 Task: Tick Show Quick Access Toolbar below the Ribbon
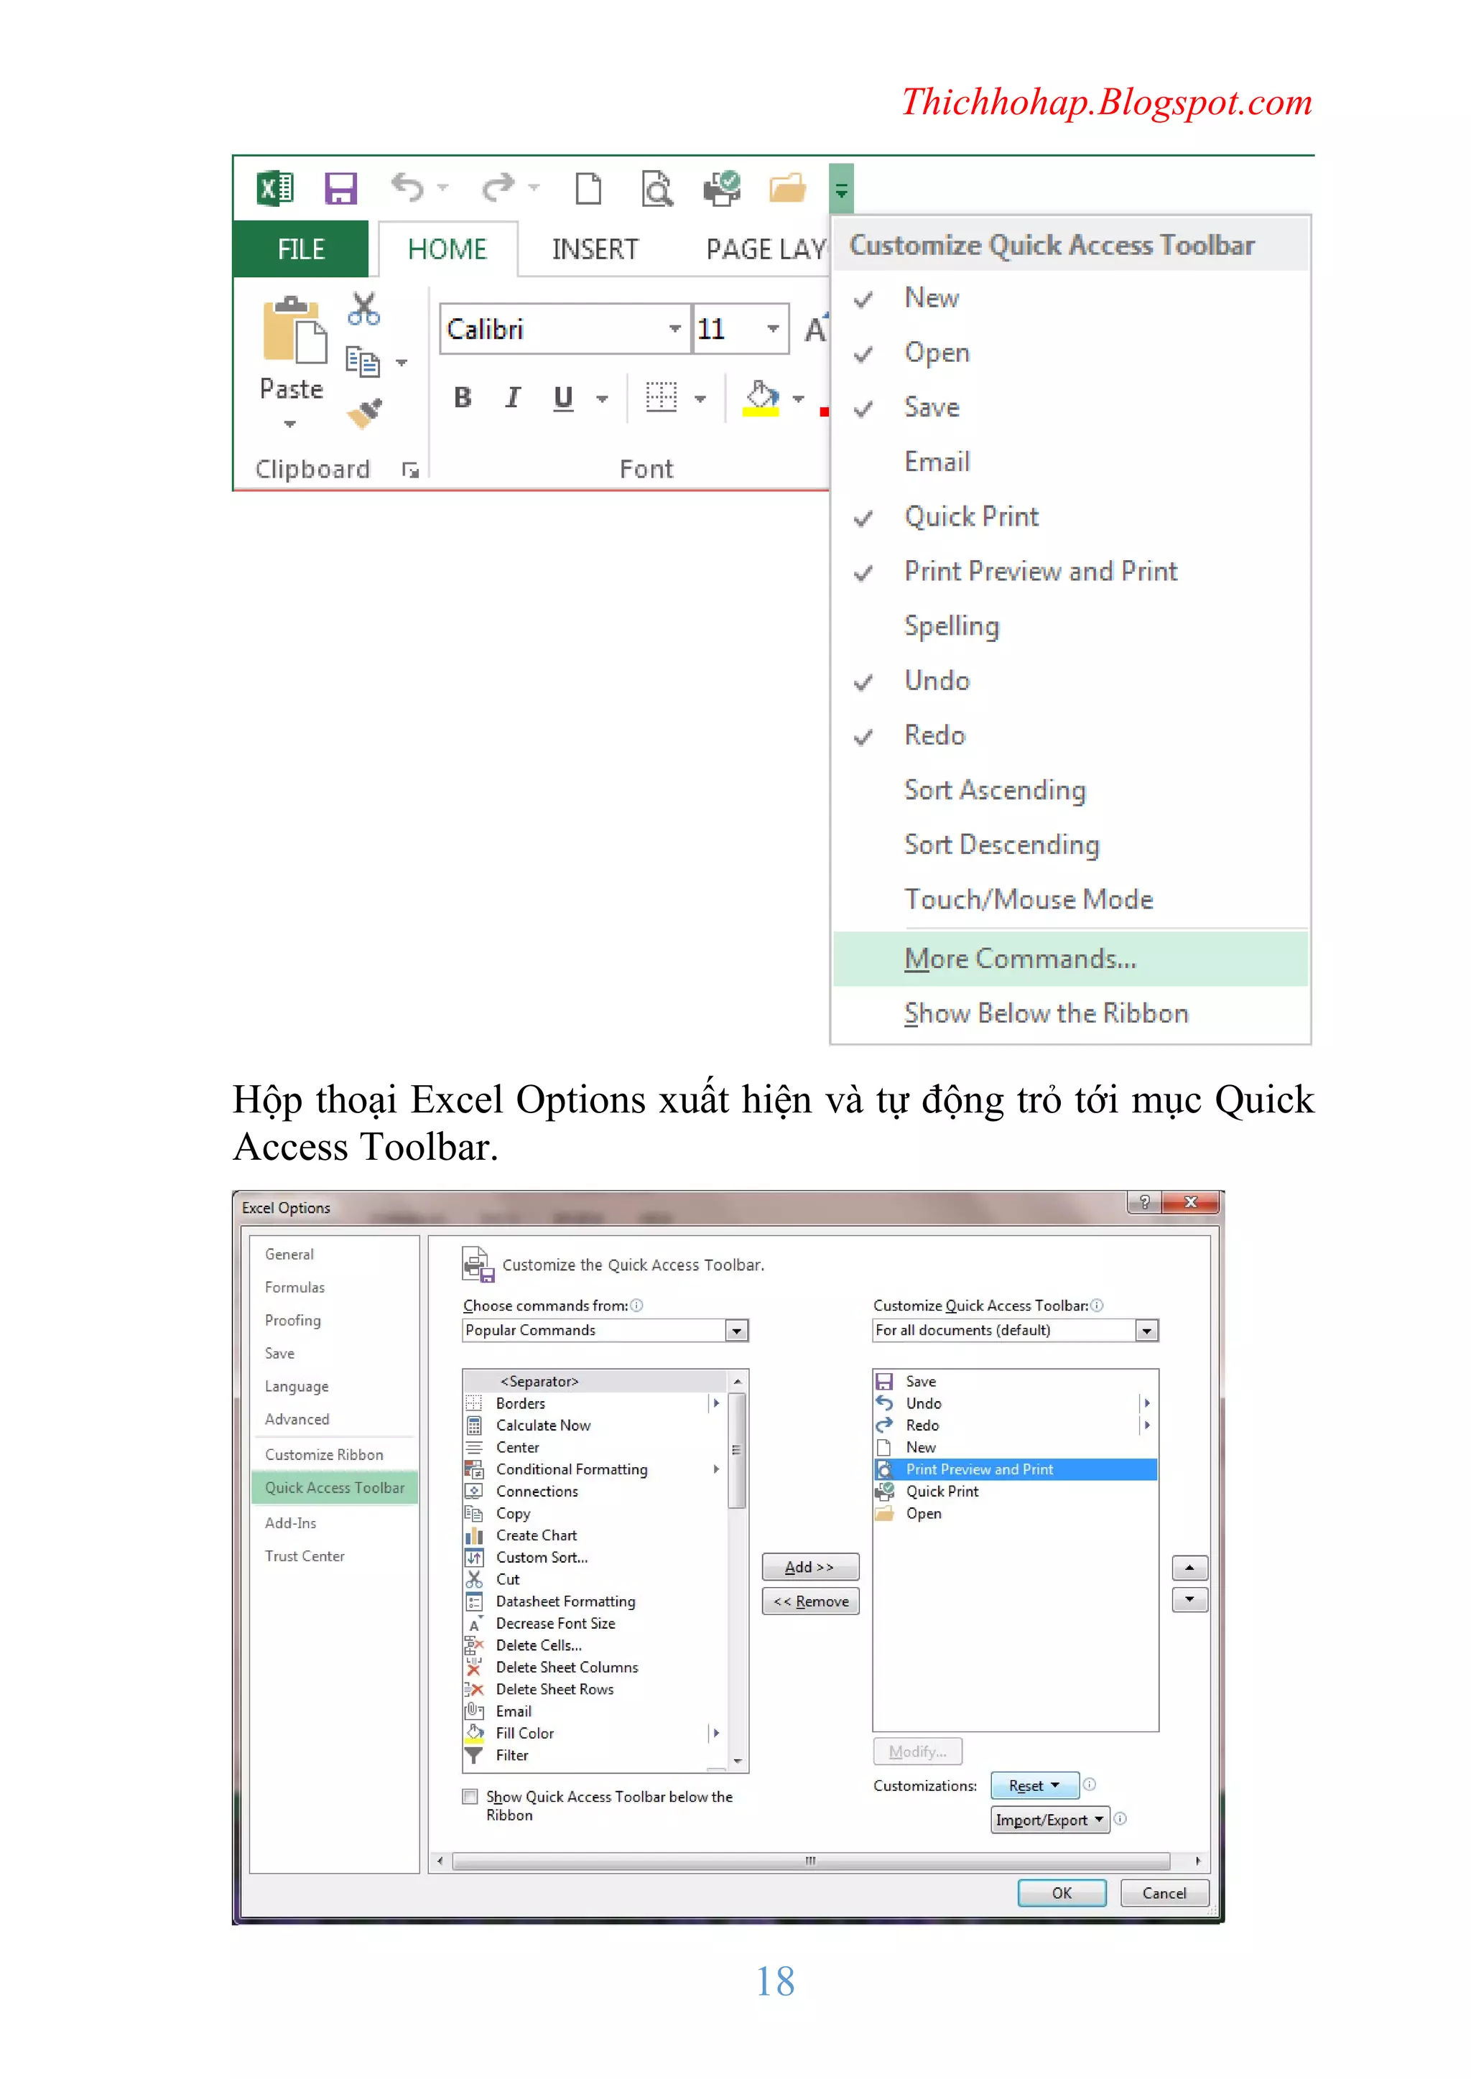tap(470, 1797)
